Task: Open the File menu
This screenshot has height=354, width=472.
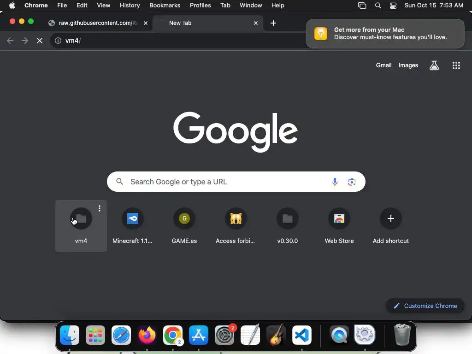Action: (62, 6)
